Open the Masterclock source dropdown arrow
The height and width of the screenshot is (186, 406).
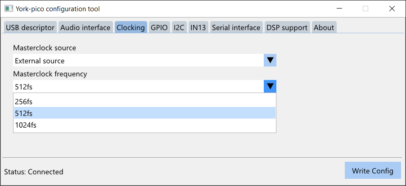pyautogui.click(x=270, y=60)
